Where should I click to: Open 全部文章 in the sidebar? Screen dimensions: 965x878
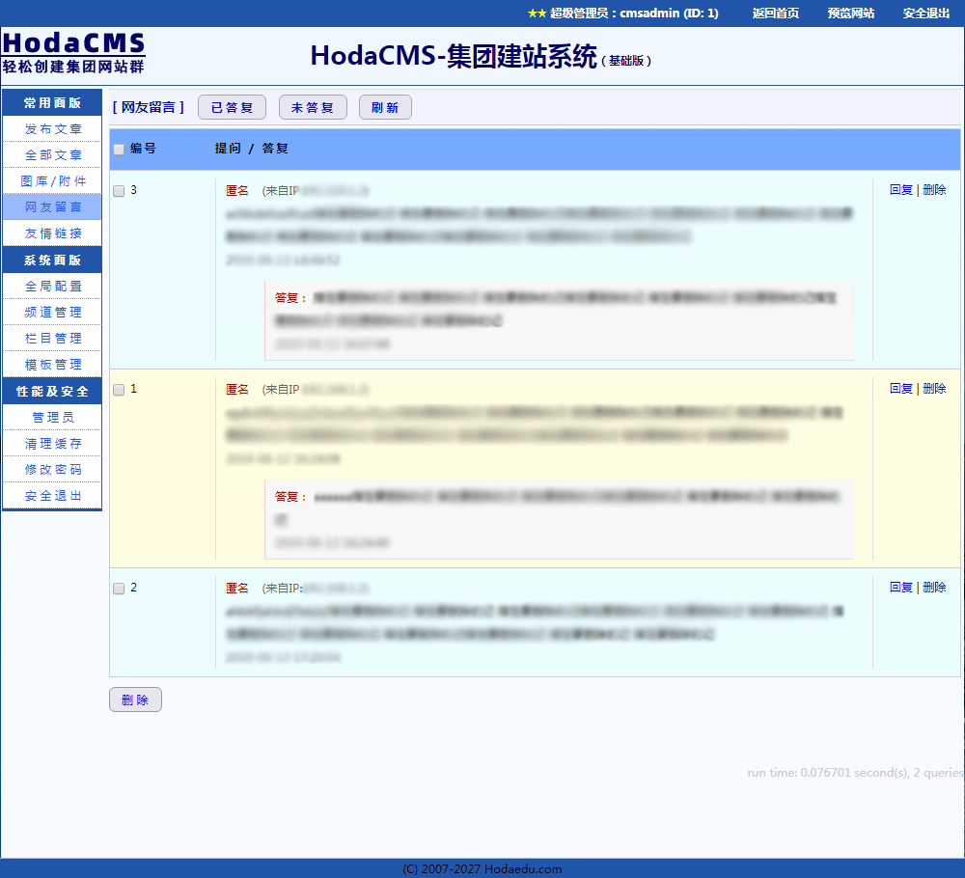pyautogui.click(x=52, y=155)
